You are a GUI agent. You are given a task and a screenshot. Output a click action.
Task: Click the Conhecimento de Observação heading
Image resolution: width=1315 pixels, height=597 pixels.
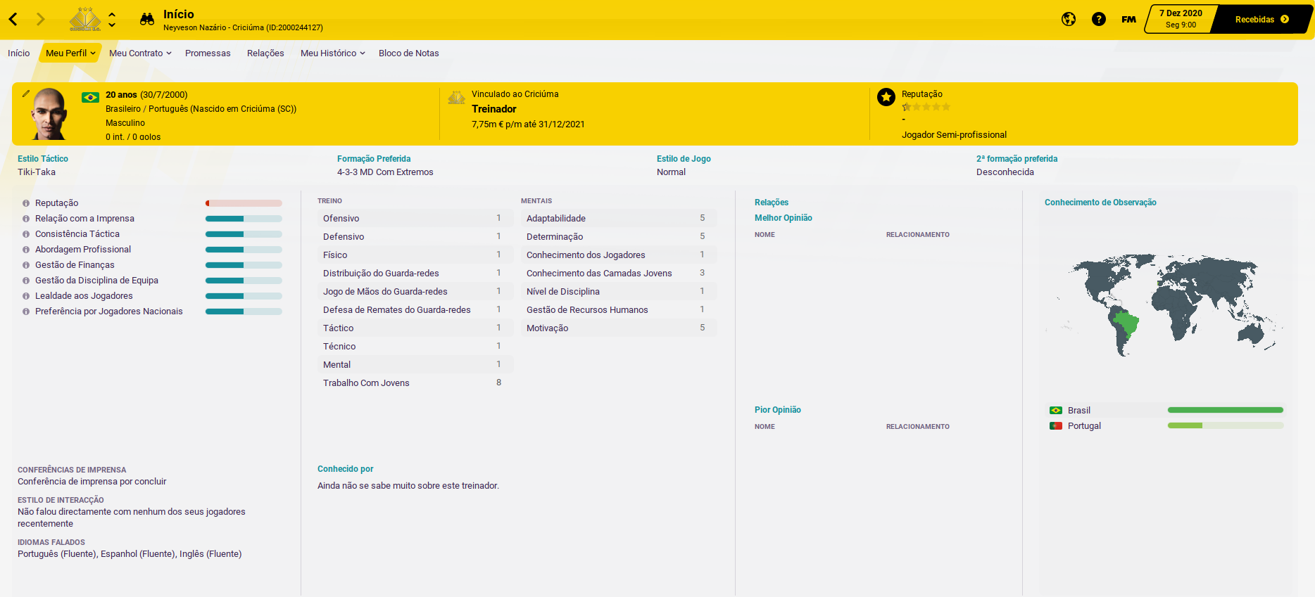pyautogui.click(x=1100, y=203)
